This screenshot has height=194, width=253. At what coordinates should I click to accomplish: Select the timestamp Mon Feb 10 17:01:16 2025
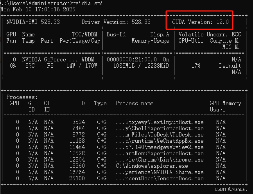pos(38,9)
